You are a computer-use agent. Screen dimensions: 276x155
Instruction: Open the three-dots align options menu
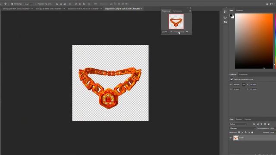click(95, 4)
